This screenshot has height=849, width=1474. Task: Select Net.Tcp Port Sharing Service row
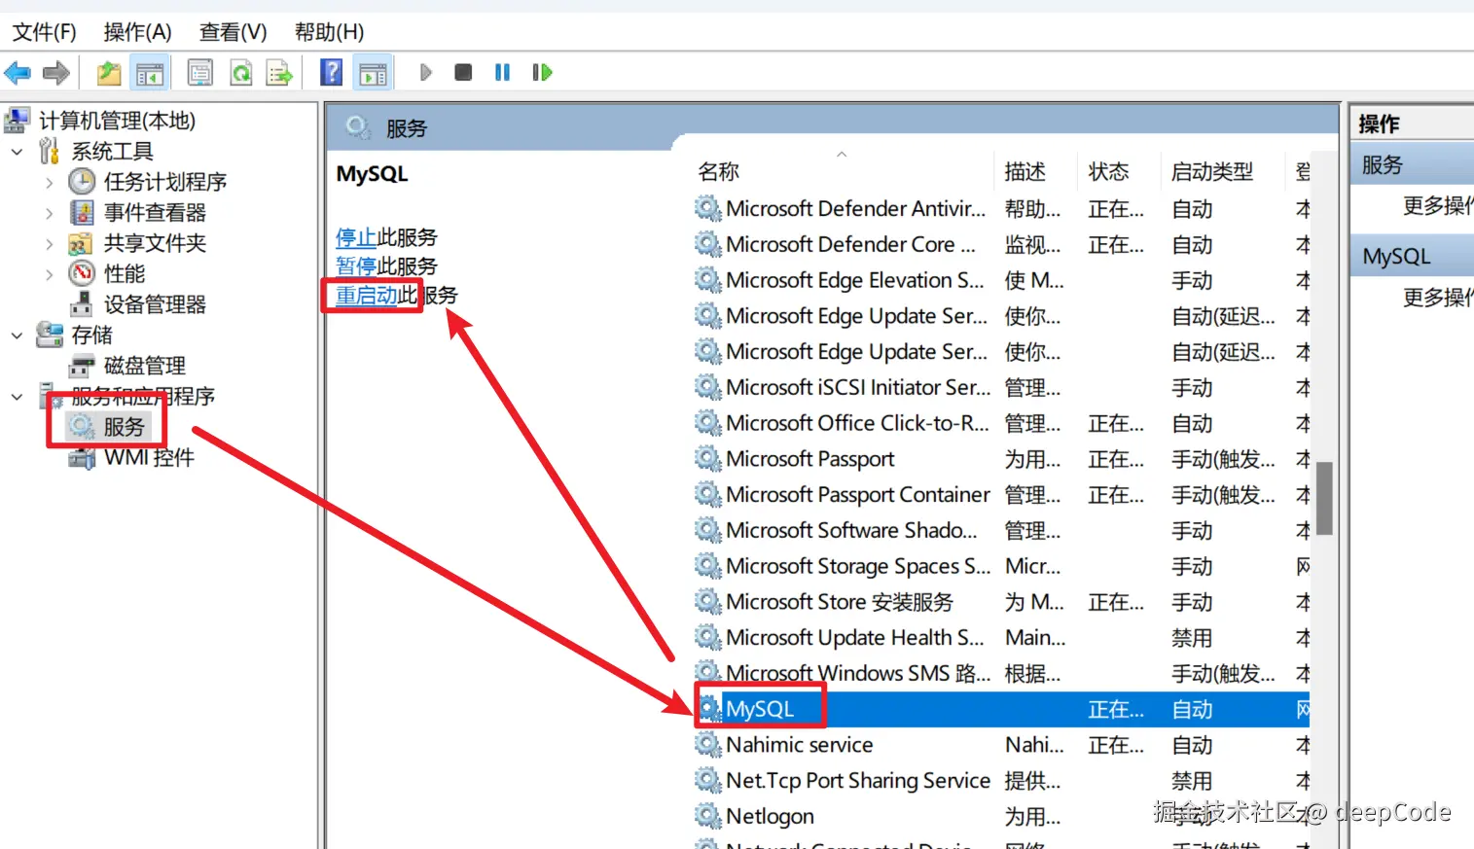pyautogui.click(x=1002, y=781)
